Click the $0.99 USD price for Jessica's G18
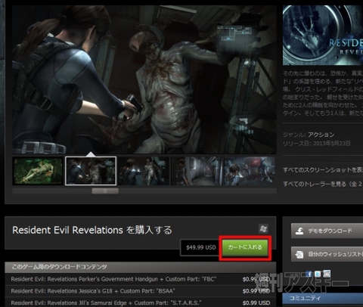363x307 pixels. (256, 291)
